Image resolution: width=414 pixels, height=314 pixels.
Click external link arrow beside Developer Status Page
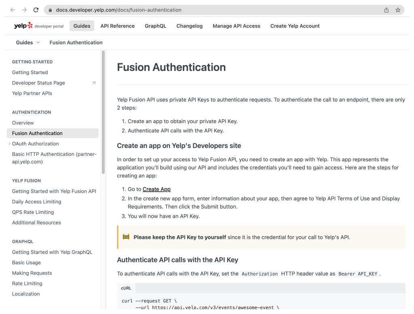click(94, 83)
